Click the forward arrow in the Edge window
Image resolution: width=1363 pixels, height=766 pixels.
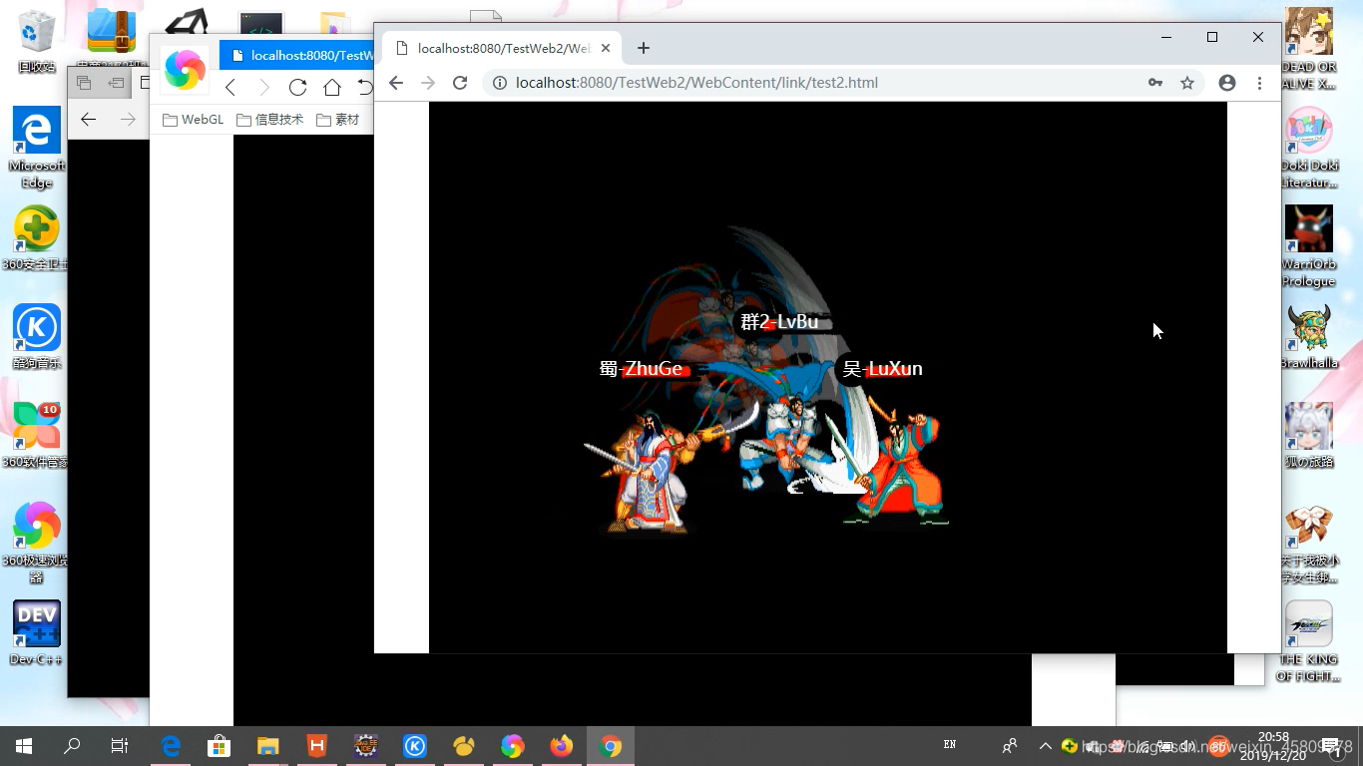point(127,120)
